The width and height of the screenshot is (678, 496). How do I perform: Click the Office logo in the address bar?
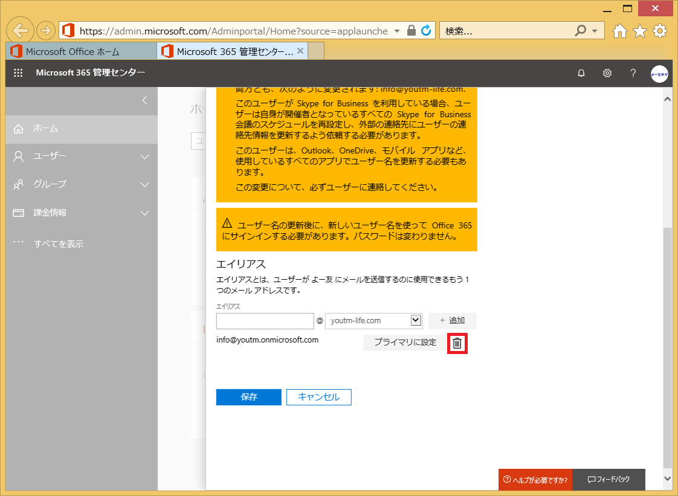[68, 30]
